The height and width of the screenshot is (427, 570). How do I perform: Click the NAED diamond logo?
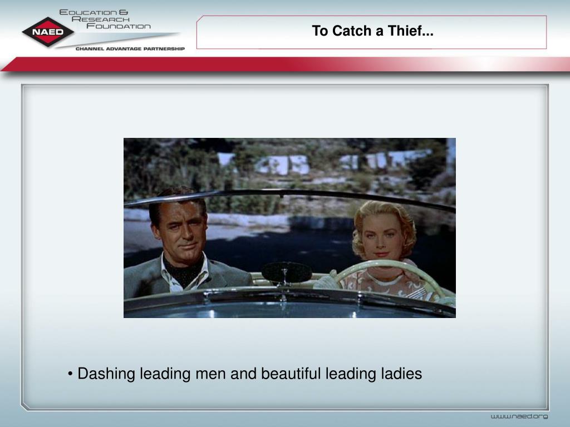tap(48, 32)
